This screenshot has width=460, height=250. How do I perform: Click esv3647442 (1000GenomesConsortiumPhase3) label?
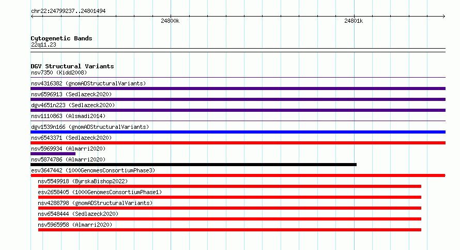[93, 170]
